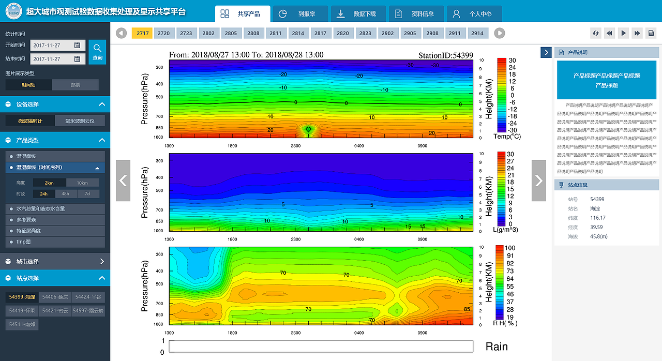Collapse the 设备选择 section
Screen dimensions: 662x361
(x=101, y=104)
